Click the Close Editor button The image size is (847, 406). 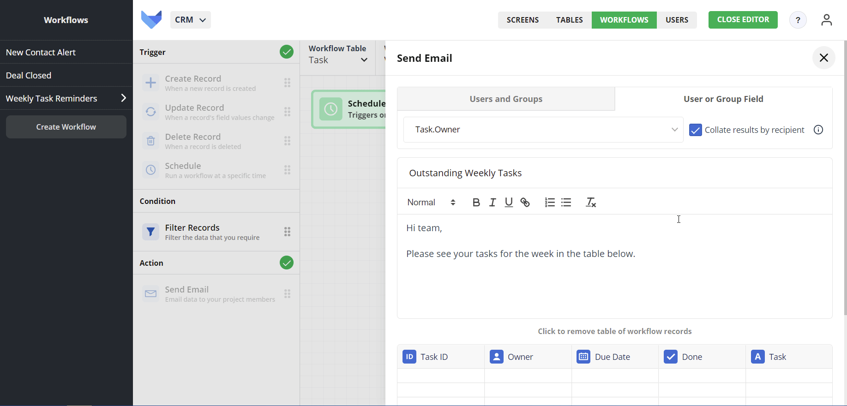click(743, 20)
